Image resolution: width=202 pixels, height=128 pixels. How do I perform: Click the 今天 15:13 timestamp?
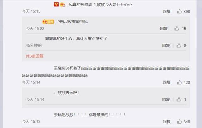coord(31,121)
